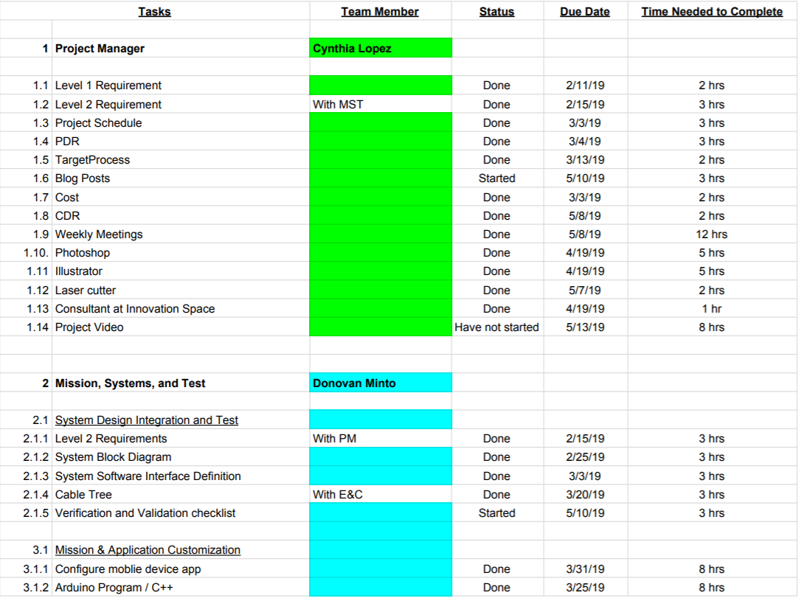
Task: Select the Due Date column header
Action: point(584,12)
